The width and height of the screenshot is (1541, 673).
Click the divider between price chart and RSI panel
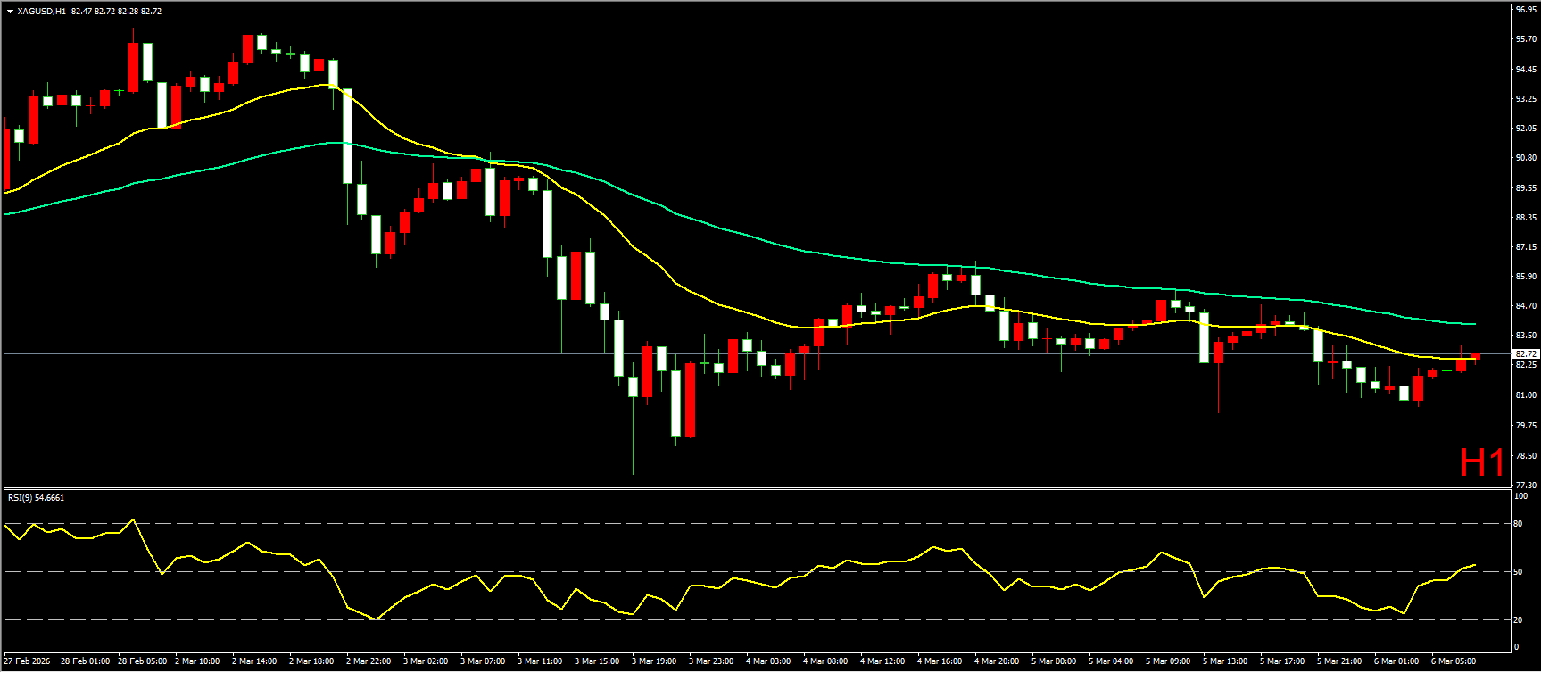click(758, 488)
